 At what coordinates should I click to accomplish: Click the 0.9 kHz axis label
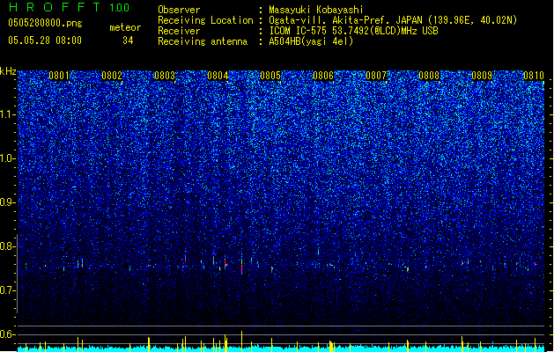tap(8, 202)
